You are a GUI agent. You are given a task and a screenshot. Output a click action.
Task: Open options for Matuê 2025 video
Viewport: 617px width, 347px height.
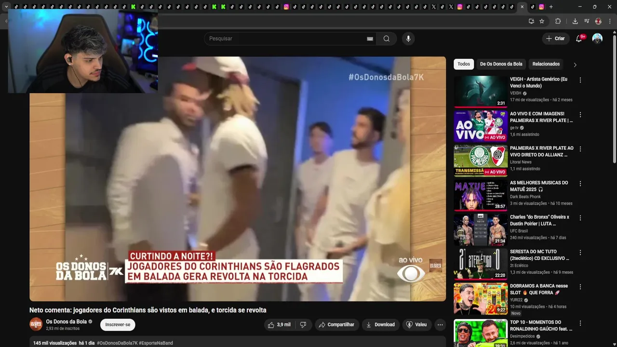(580, 184)
